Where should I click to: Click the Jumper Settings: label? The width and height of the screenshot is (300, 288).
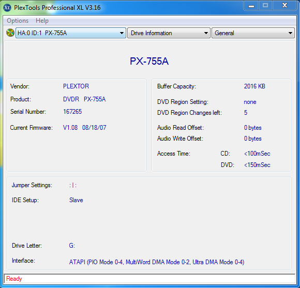[32, 185]
